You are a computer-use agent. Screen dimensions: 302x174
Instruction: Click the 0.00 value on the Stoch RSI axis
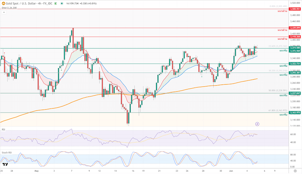292,167
